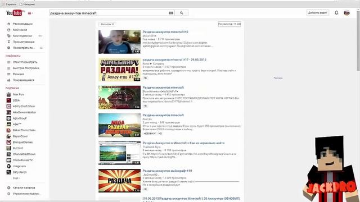The height and width of the screenshot is (202, 360).
Task: Open BlanquetGames channel icon
Action: (x=9, y=142)
